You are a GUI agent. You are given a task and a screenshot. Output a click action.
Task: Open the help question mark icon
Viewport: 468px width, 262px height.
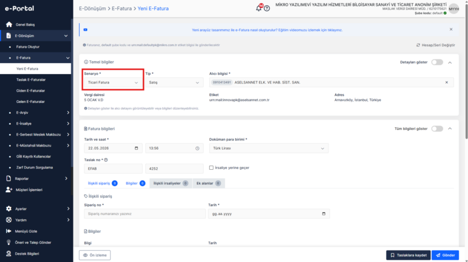point(267,8)
